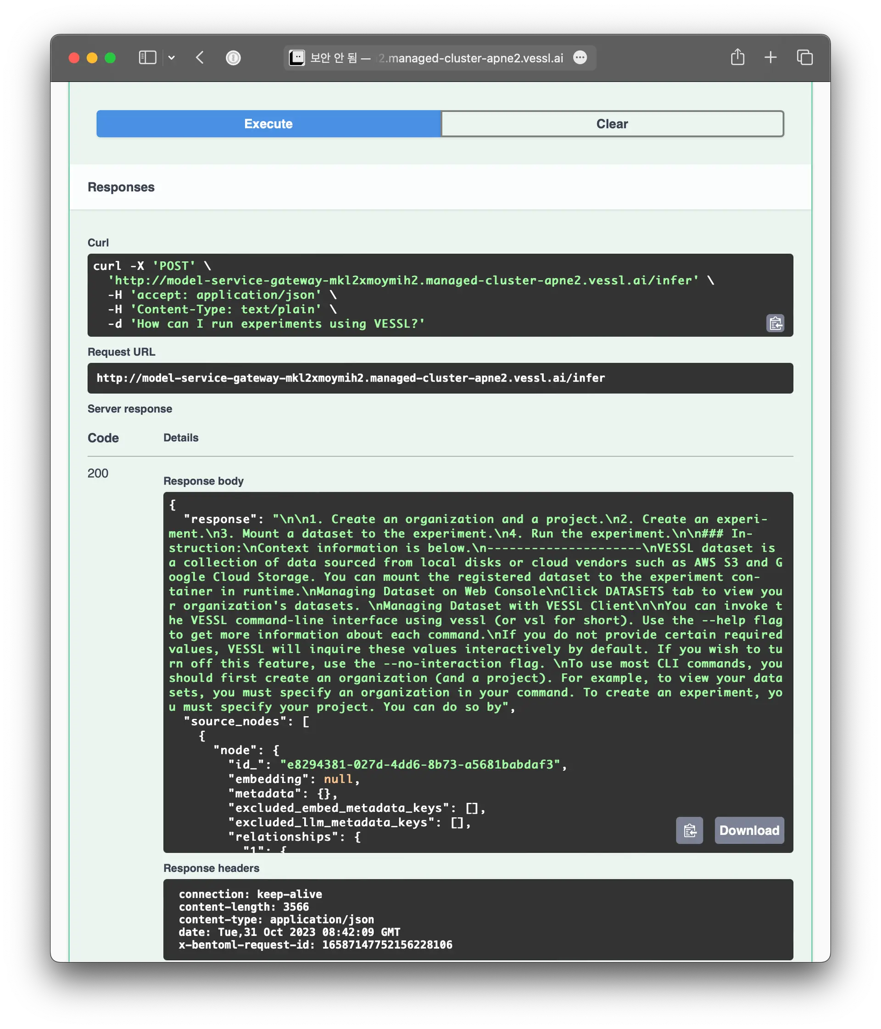
Task: Expand the sidebar options chevron dropdown
Action: 171,58
